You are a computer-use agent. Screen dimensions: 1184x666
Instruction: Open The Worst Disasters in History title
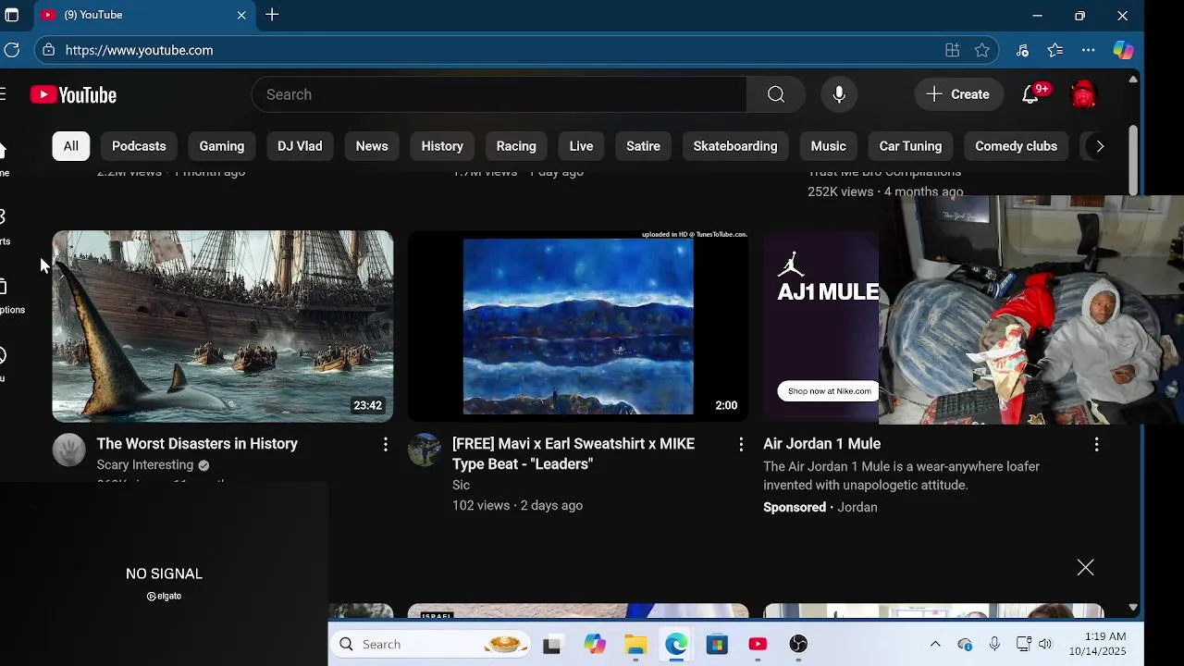pos(197,444)
